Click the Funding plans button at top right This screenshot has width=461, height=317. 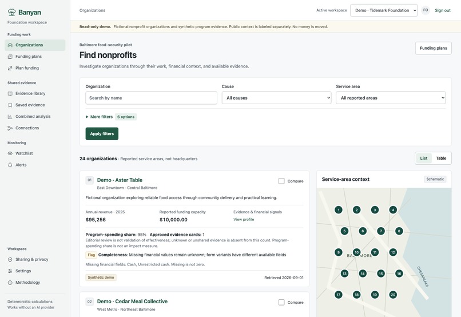tap(434, 48)
